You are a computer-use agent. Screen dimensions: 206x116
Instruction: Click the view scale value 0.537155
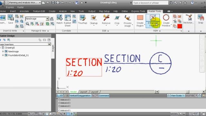click(190, 96)
